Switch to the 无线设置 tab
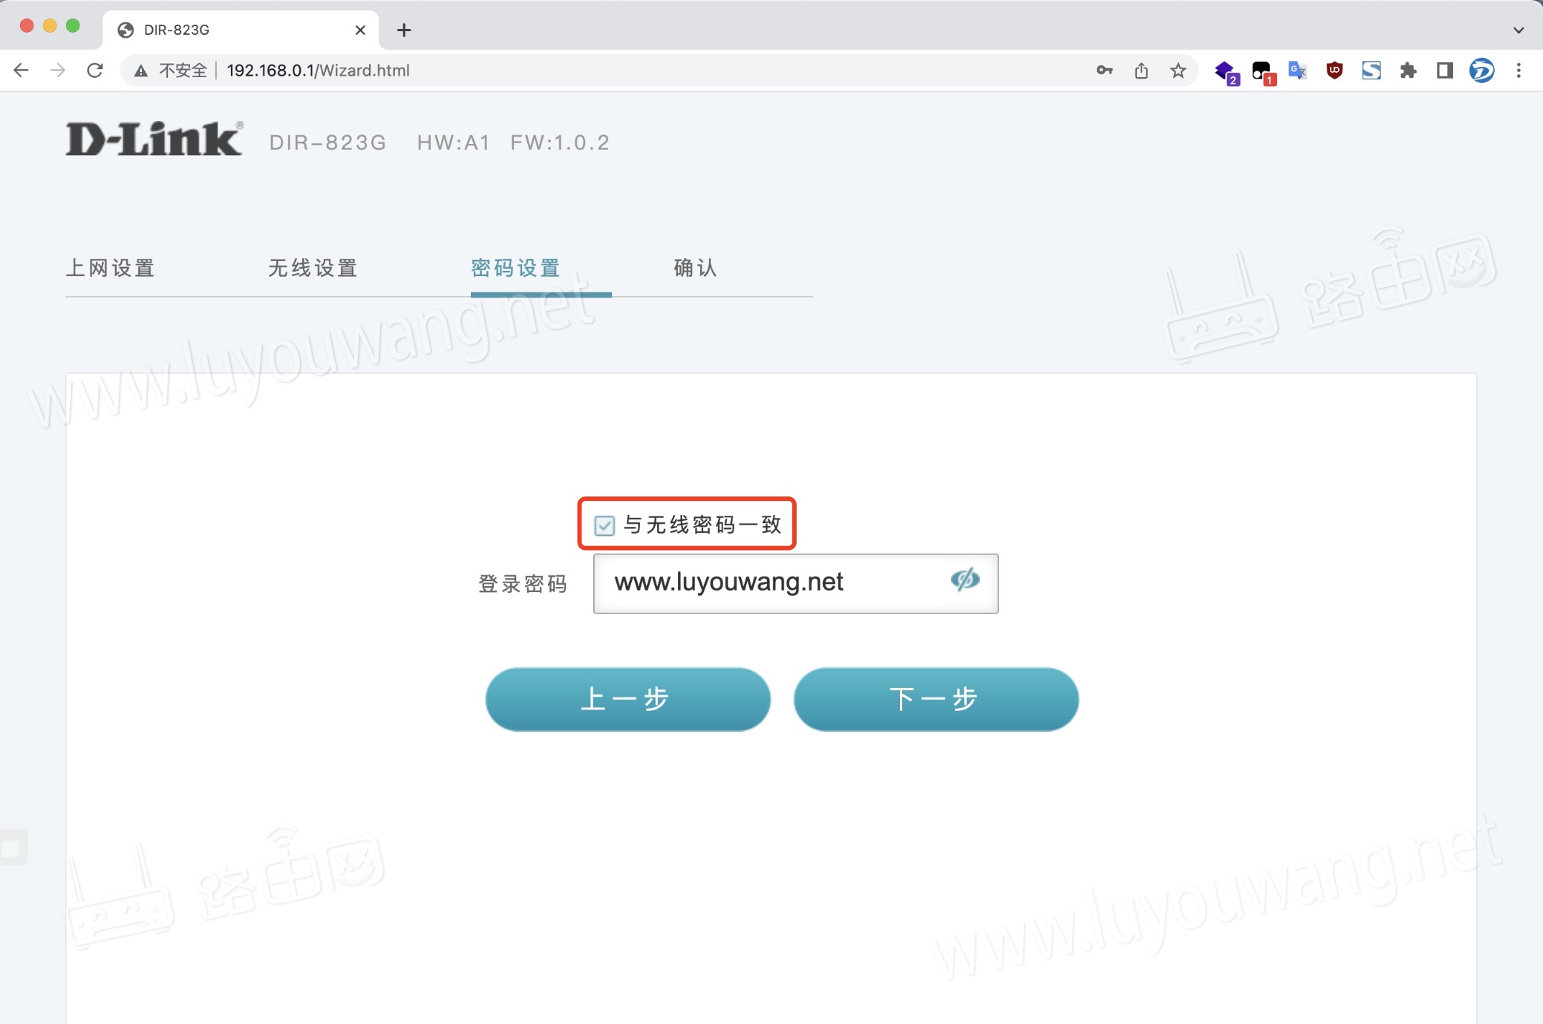 312,268
